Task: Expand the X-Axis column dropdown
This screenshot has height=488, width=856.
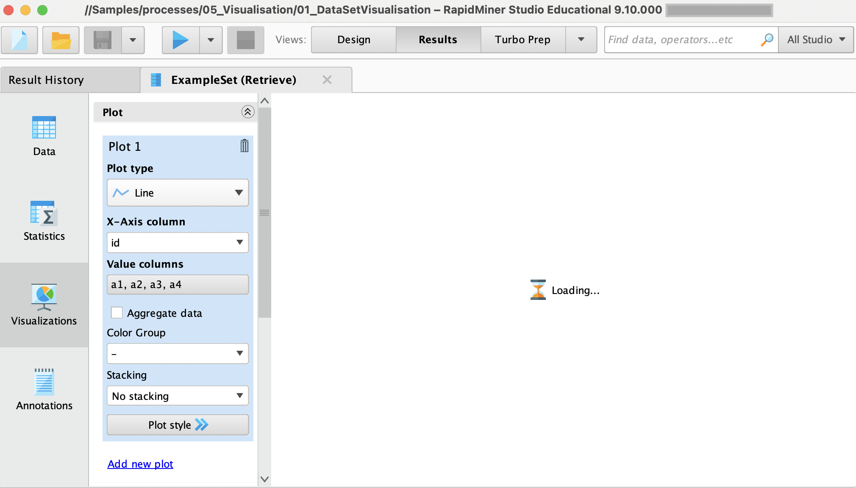Action: tap(178, 243)
